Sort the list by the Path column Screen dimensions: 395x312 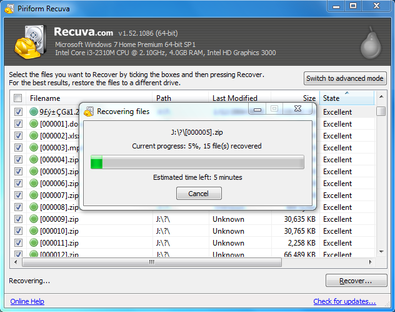click(x=181, y=98)
